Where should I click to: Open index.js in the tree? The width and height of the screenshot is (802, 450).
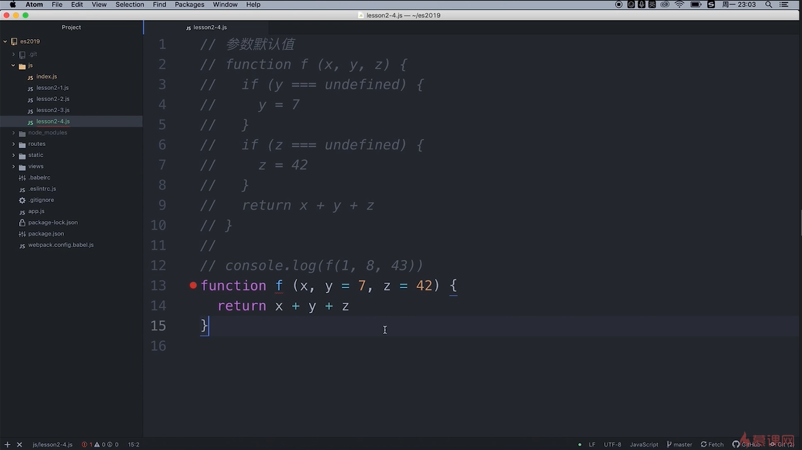tap(46, 76)
